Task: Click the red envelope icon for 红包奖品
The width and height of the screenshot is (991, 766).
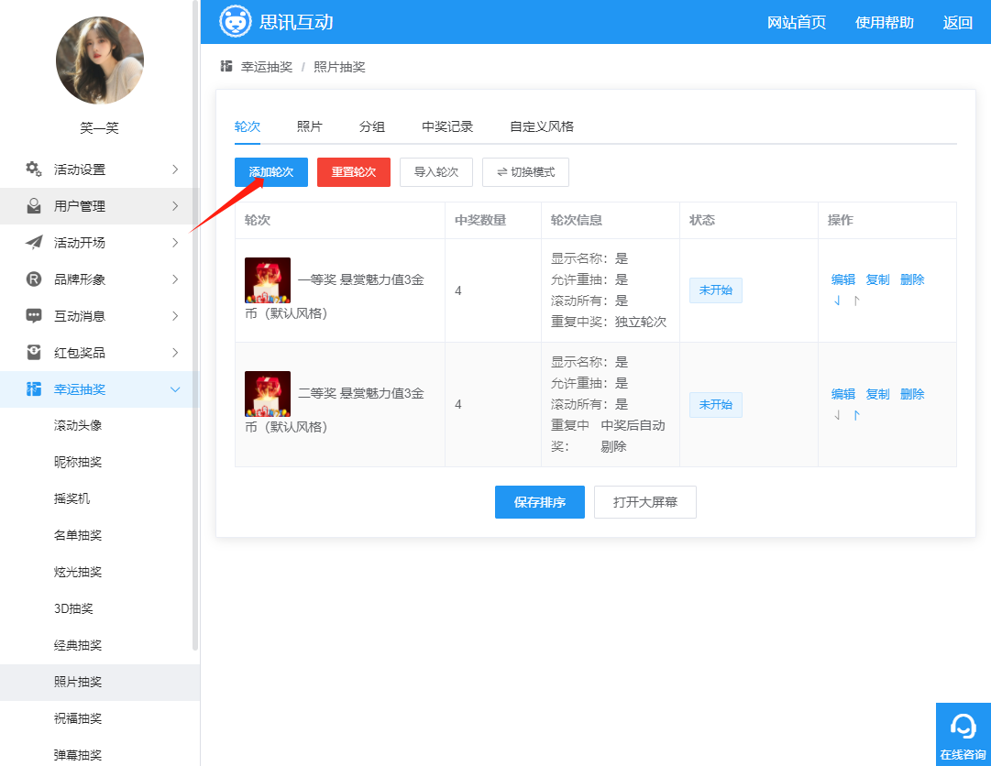Action: [x=34, y=353]
